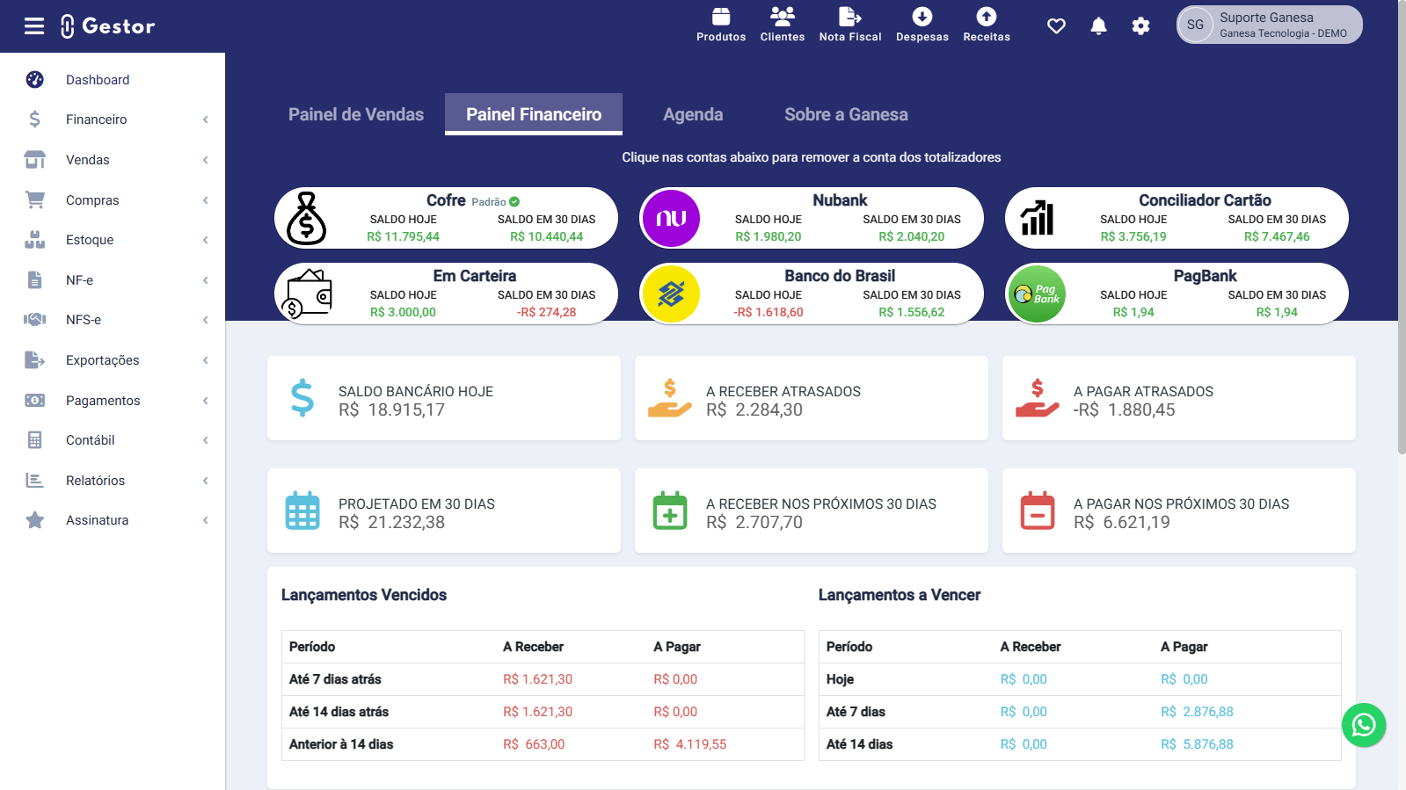Click the Nubank logo icon
1406x790 pixels.
point(671,218)
